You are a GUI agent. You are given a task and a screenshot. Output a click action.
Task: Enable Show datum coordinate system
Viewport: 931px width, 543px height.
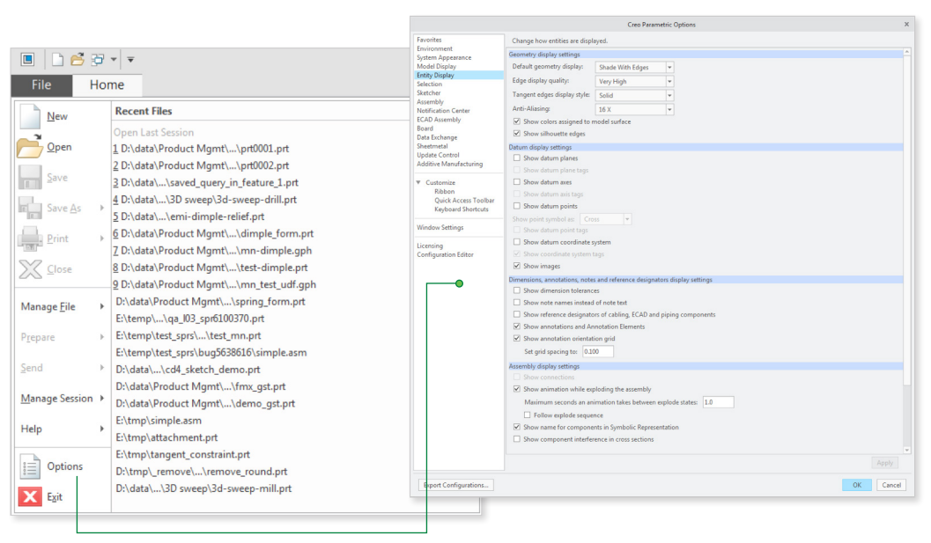(x=516, y=242)
